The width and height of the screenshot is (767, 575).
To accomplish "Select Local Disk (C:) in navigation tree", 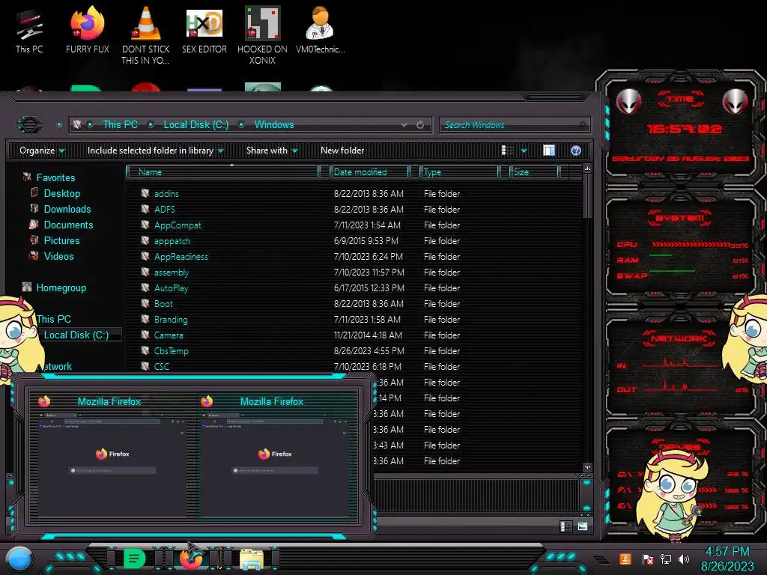I will click(x=76, y=335).
